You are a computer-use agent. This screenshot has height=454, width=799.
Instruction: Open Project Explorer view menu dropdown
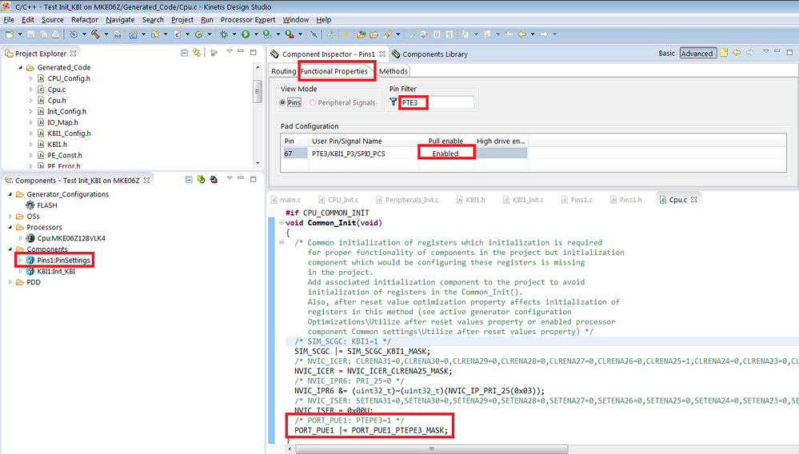click(x=230, y=52)
